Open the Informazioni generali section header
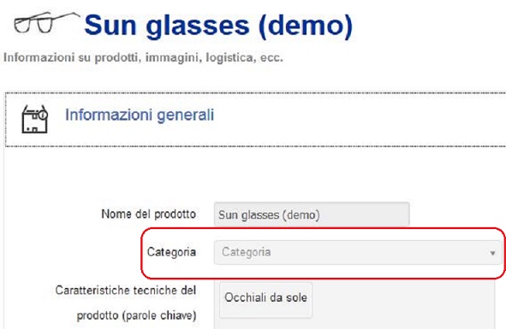This screenshot has width=506, height=329. click(140, 115)
